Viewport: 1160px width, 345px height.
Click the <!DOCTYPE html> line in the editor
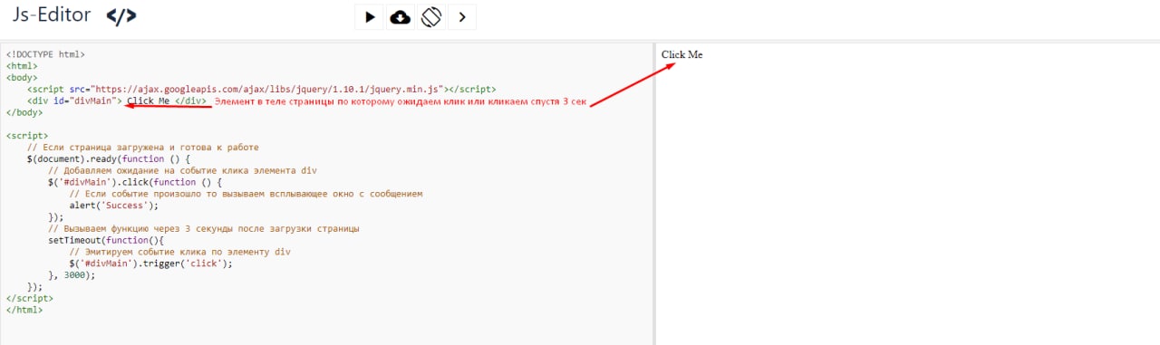click(x=45, y=54)
